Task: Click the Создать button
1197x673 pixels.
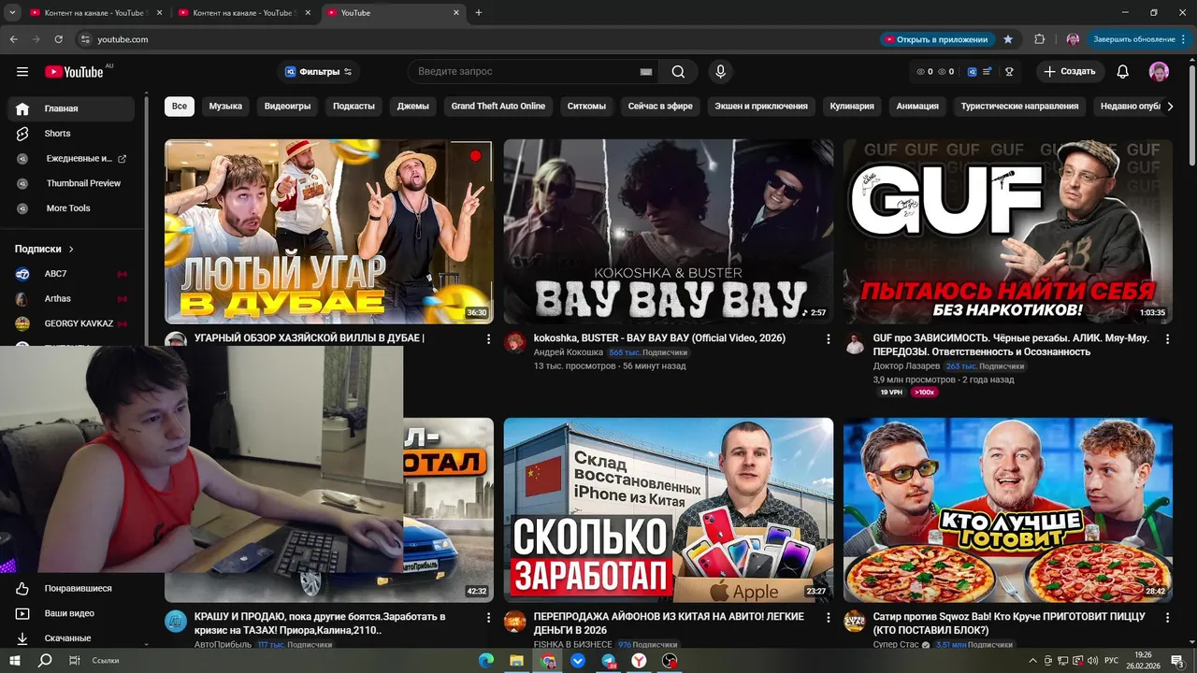Action: point(1070,72)
